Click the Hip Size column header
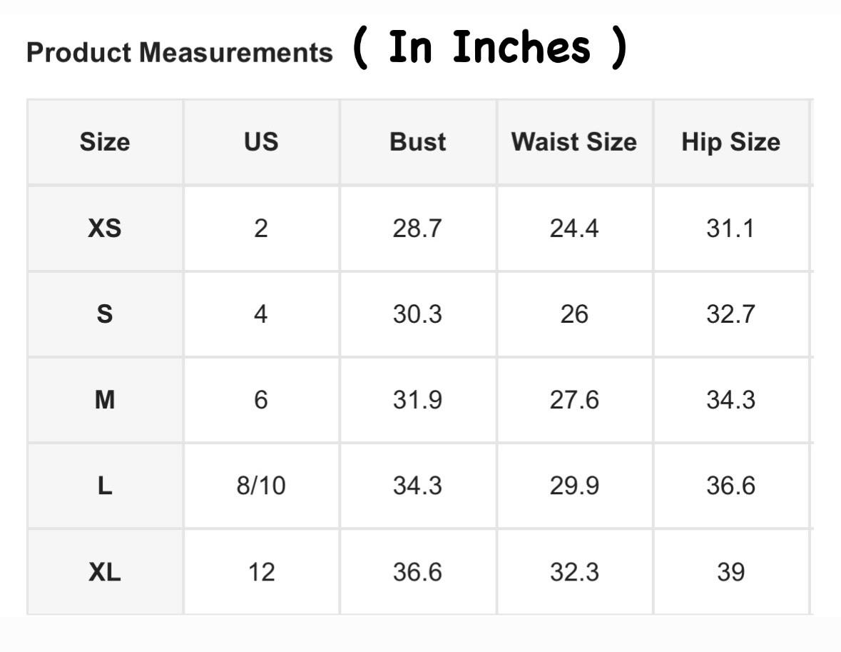 (730, 142)
